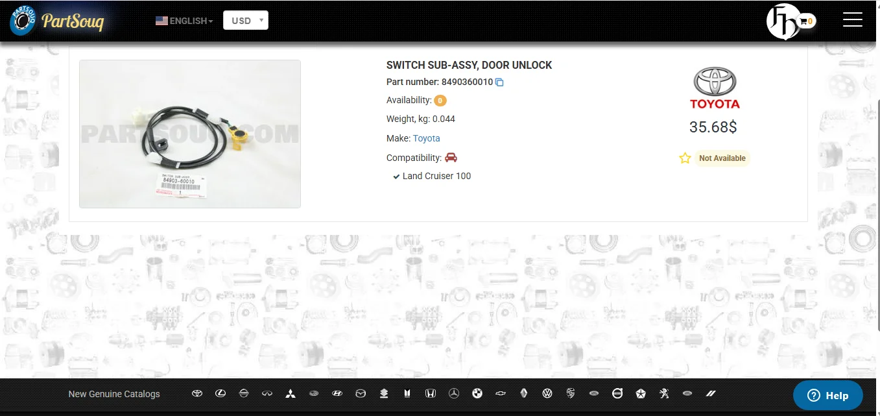The image size is (880, 416).
Task: Go to PartSouq home via logo
Action: pyautogui.click(x=57, y=21)
